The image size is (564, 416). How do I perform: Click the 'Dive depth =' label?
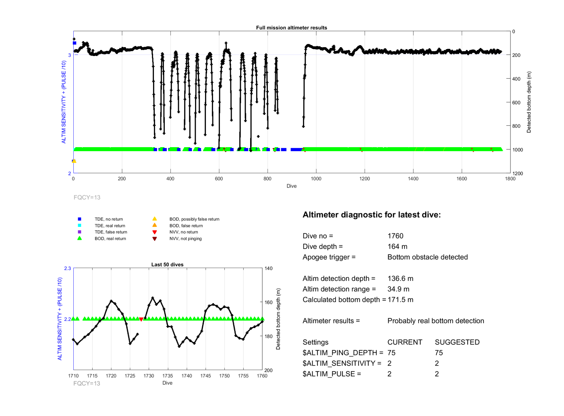pyautogui.click(x=323, y=246)
